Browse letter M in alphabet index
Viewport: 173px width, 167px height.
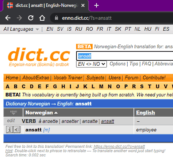[x=101, y=87]
